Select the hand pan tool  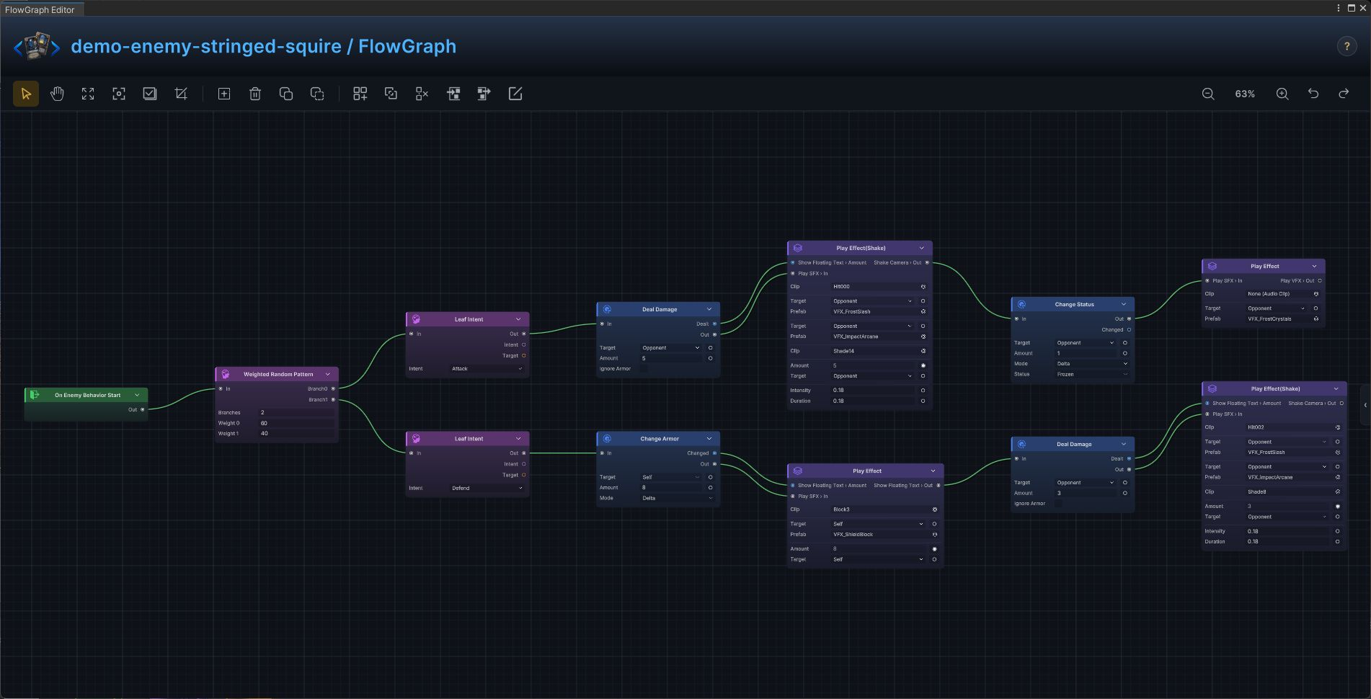[57, 94]
